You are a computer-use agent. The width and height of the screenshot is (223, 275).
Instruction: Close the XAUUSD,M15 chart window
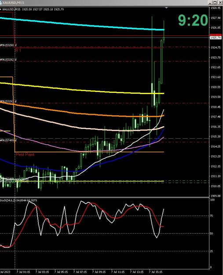pos(220,3)
